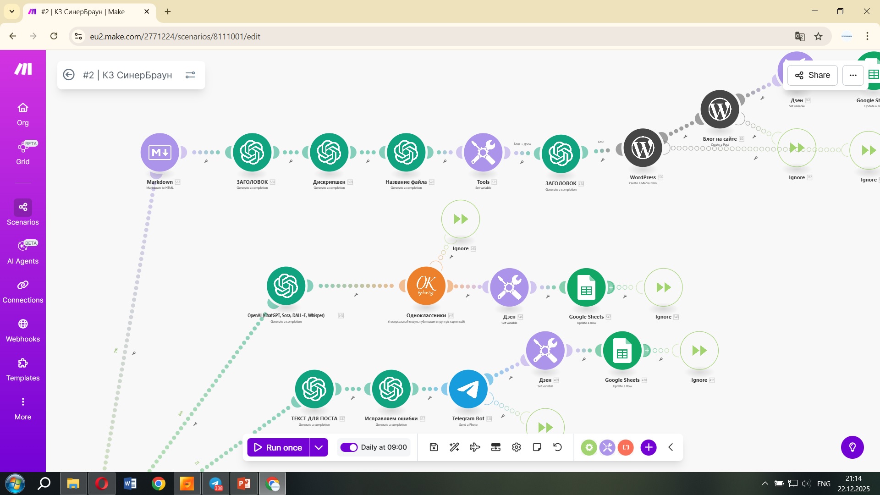
Task: Open the Chrome three-dot menu
Action: [867, 36]
